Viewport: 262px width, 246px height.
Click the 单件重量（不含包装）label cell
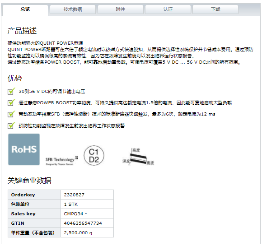(x=34, y=232)
